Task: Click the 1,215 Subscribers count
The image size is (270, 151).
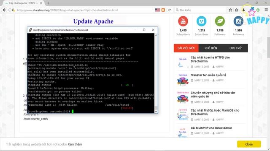Action: pos(202,30)
